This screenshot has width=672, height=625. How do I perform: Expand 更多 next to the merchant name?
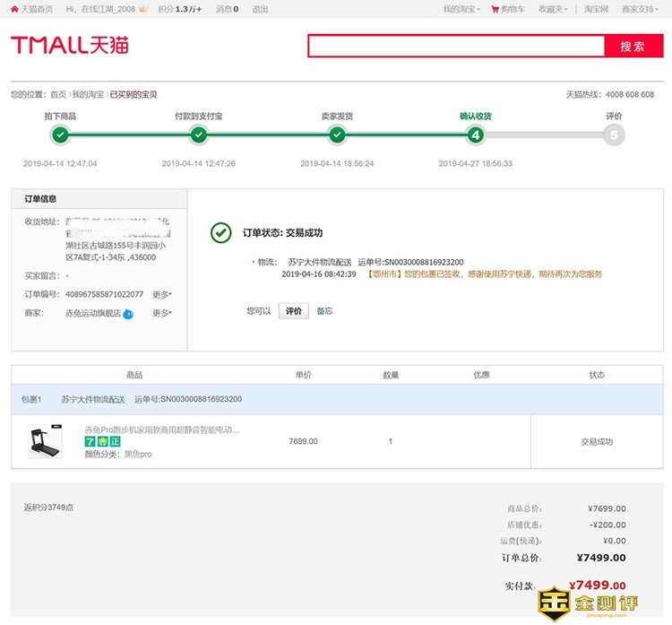coord(162,314)
